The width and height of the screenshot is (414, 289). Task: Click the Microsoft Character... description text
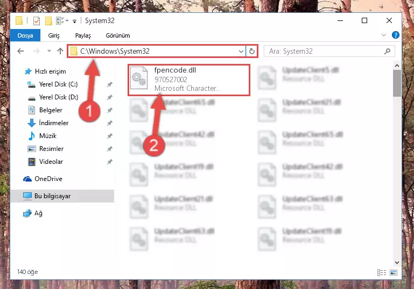pos(187,88)
